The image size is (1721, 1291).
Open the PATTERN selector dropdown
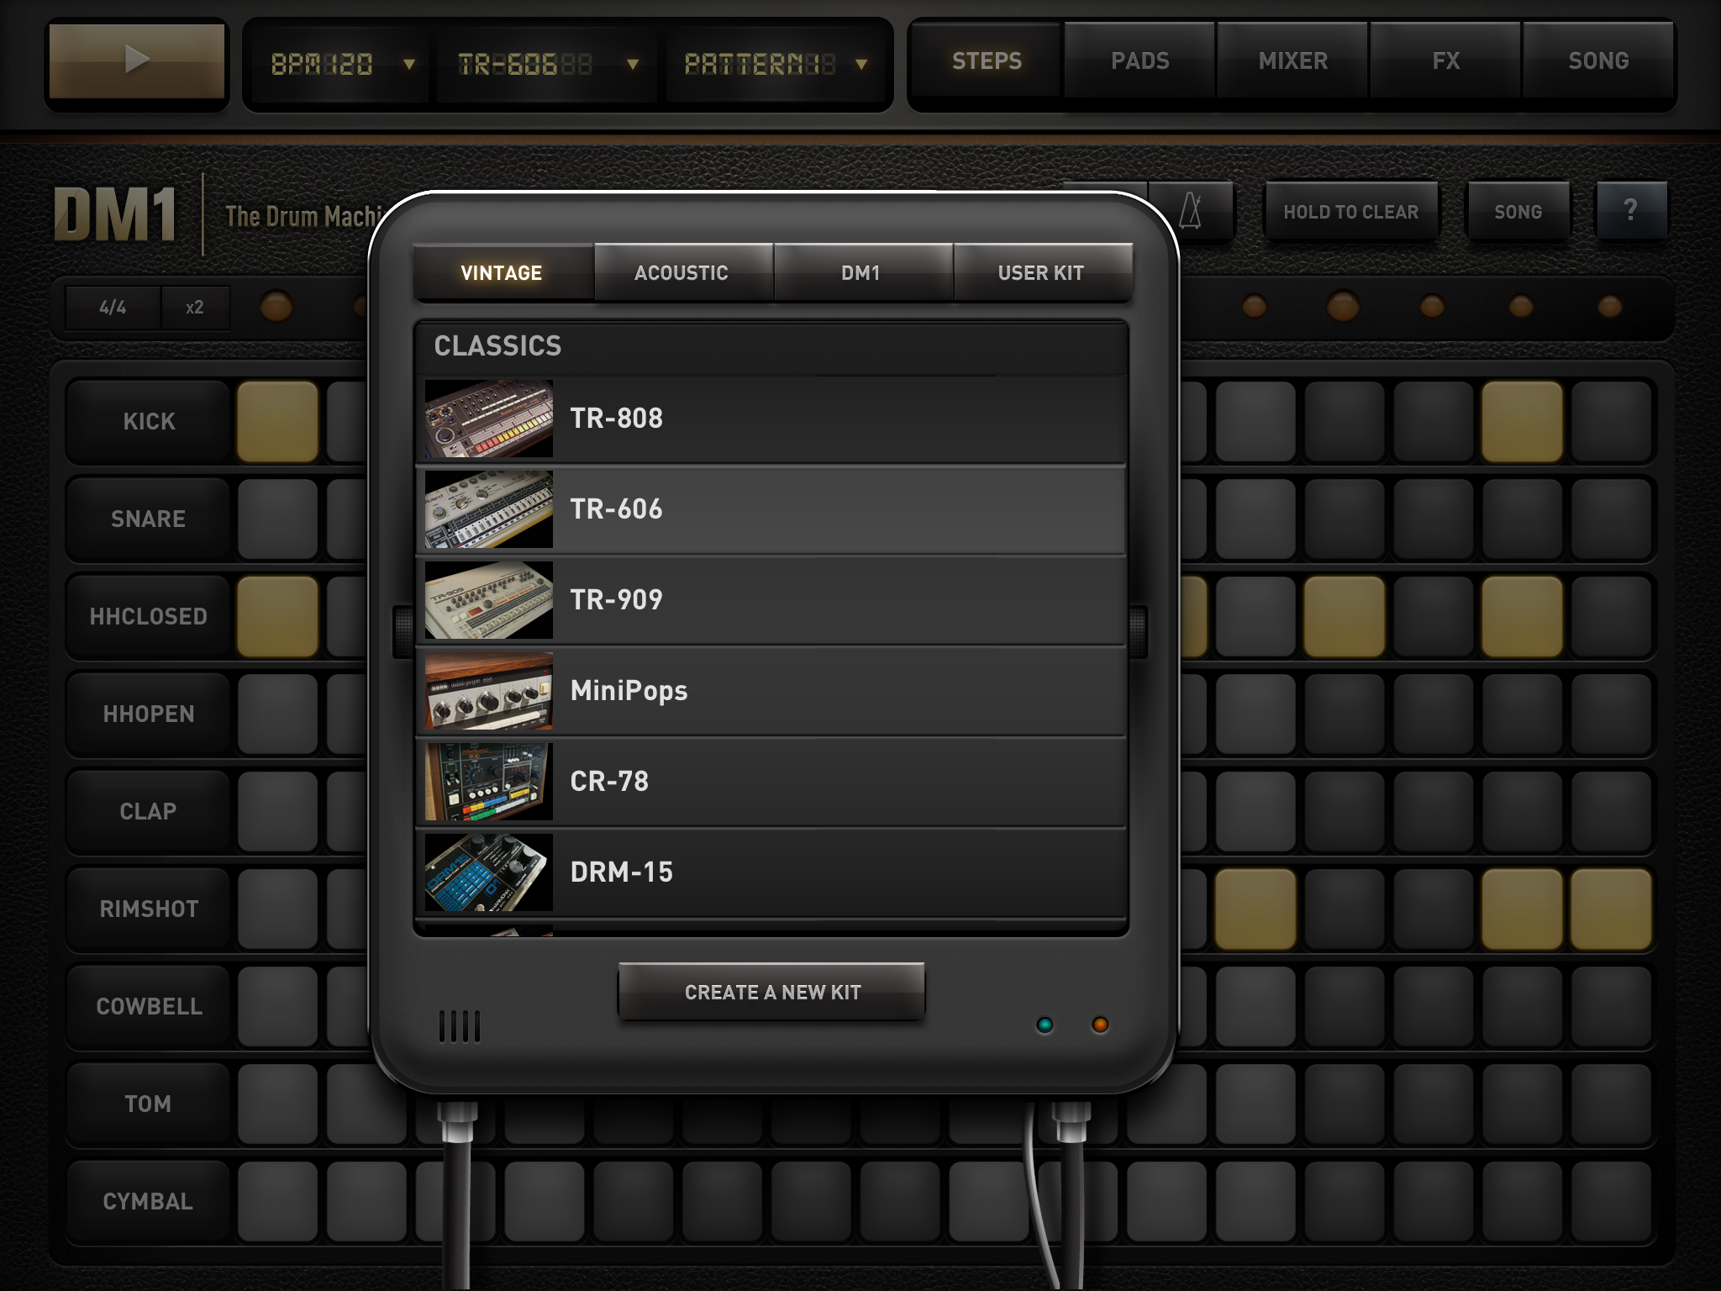(774, 64)
